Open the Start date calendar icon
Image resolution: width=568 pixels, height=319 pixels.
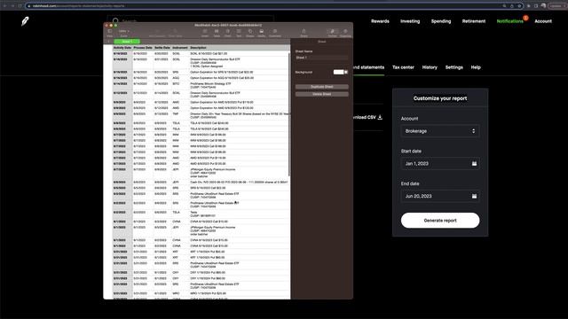point(474,163)
